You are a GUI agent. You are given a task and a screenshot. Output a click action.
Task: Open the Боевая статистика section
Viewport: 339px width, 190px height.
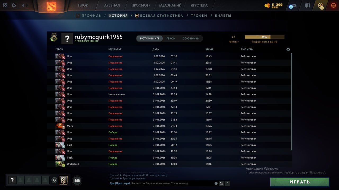tap(161, 16)
